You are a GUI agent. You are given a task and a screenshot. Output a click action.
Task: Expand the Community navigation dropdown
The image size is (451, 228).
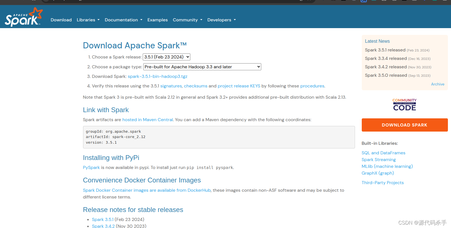(x=187, y=20)
